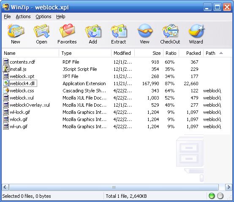Click the install.js script file icon
The height and width of the screenshot is (202, 234).
[x=6, y=69]
